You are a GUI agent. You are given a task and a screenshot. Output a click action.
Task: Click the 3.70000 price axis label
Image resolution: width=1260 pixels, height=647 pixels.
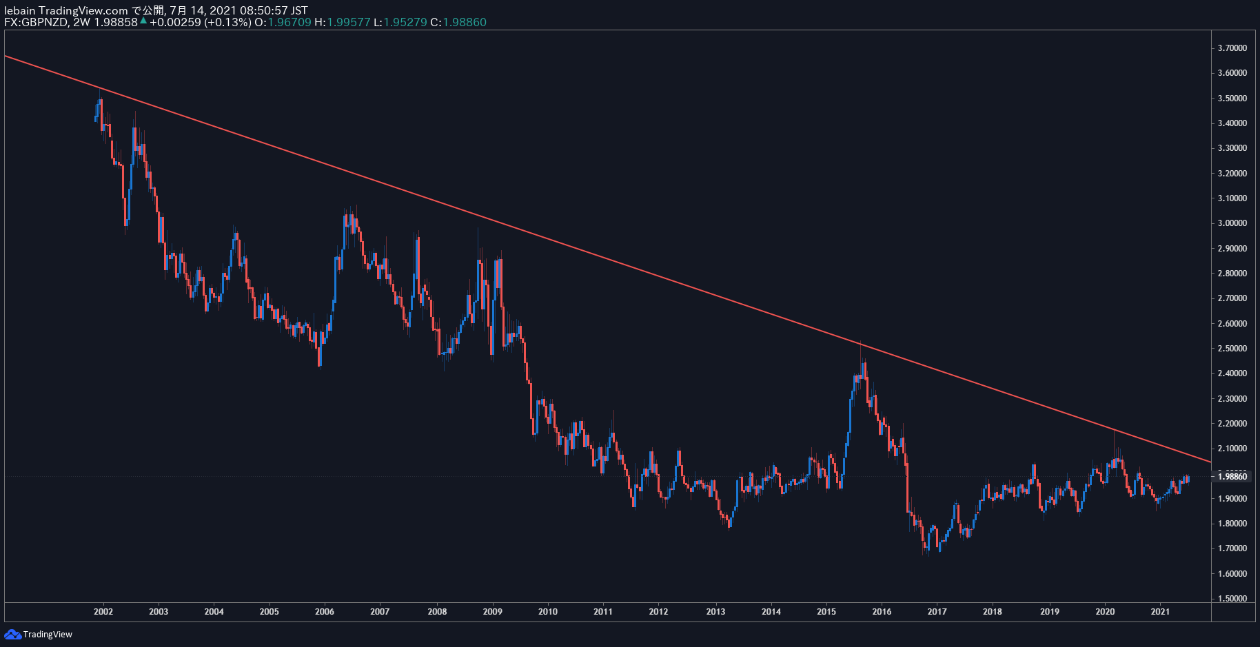point(1232,48)
